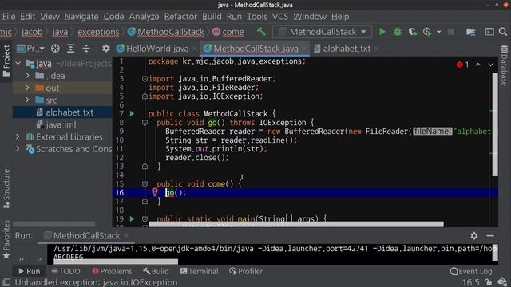The width and height of the screenshot is (511, 287).
Task: Expand External Libraries node
Action: (18, 136)
